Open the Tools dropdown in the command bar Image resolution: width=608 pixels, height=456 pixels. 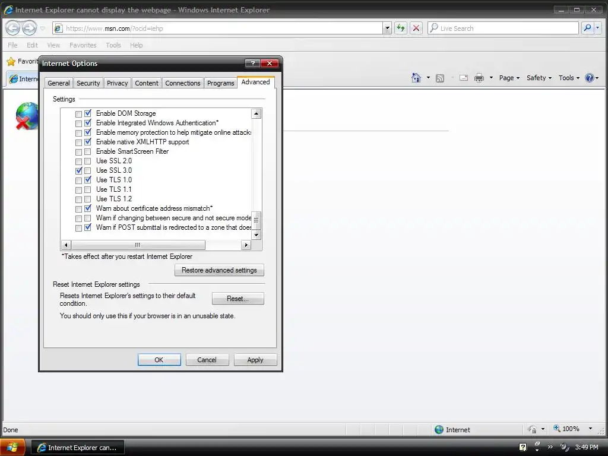tap(569, 78)
